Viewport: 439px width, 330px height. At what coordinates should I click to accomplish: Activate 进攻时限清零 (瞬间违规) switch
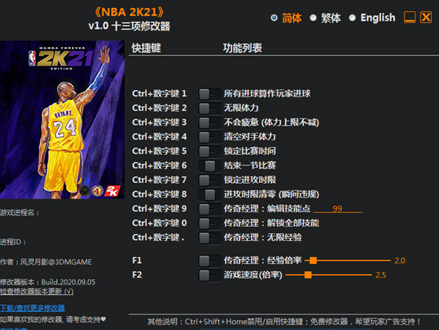point(209,195)
